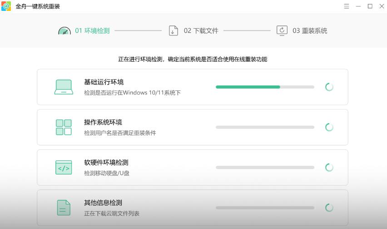Click the gauge icon for 环境检测 step
This screenshot has height=229, width=387.
tap(64, 31)
